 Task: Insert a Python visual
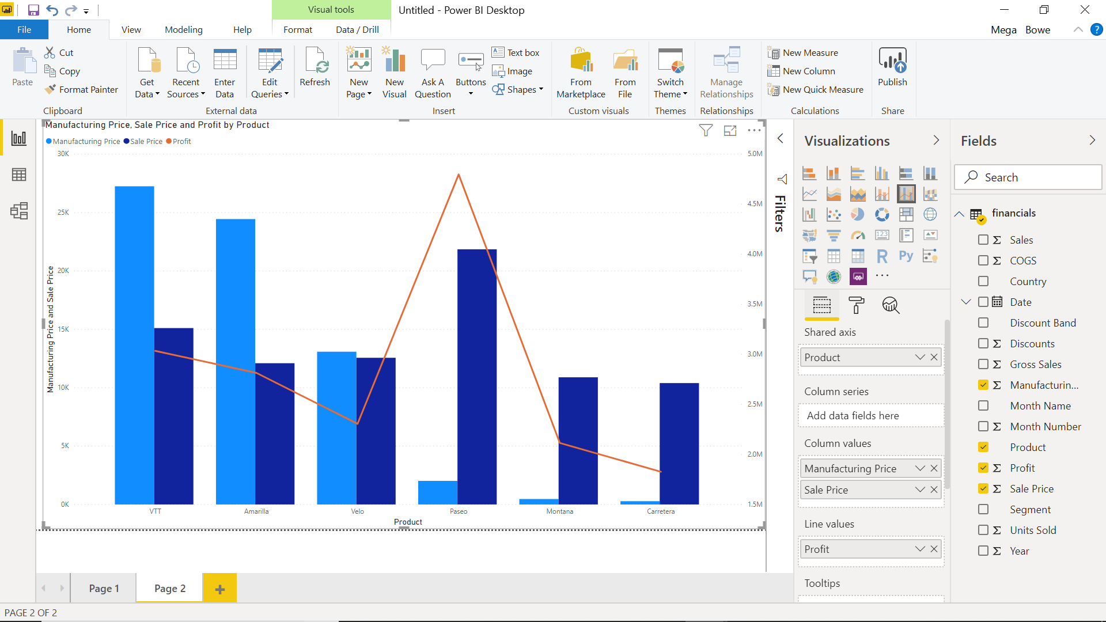[906, 256]
